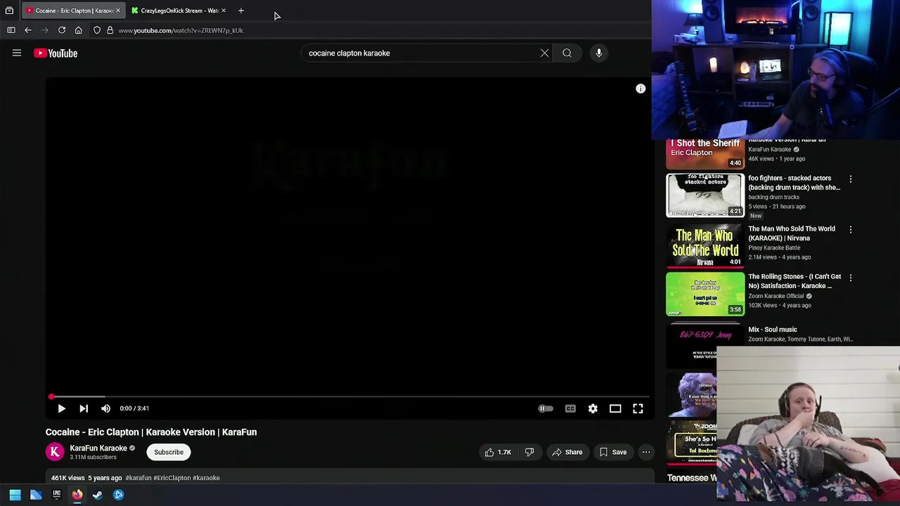Open Steam from the taskbar
The image size is (900, 506).
click(98, 495)
